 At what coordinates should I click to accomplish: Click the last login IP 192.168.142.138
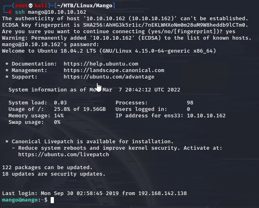pos(163,193)
